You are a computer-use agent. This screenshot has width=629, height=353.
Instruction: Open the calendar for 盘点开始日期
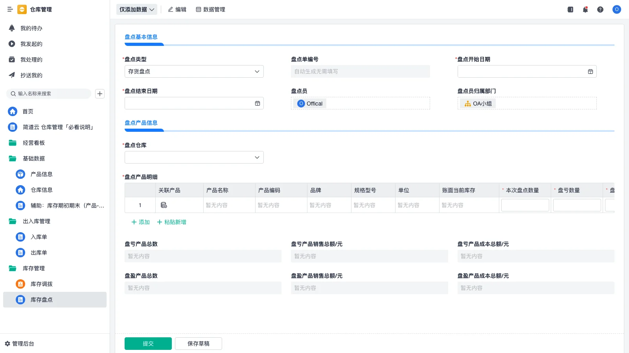pyautogui.click(x=590, y=71)
